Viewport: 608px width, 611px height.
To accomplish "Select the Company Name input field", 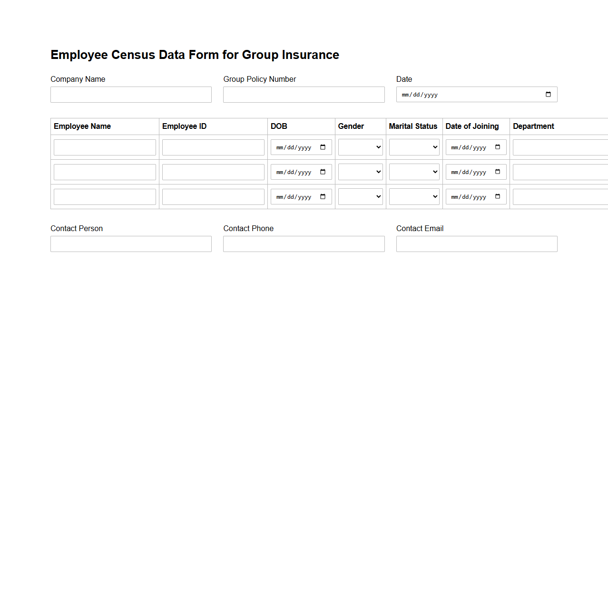I will click(131, 94).
